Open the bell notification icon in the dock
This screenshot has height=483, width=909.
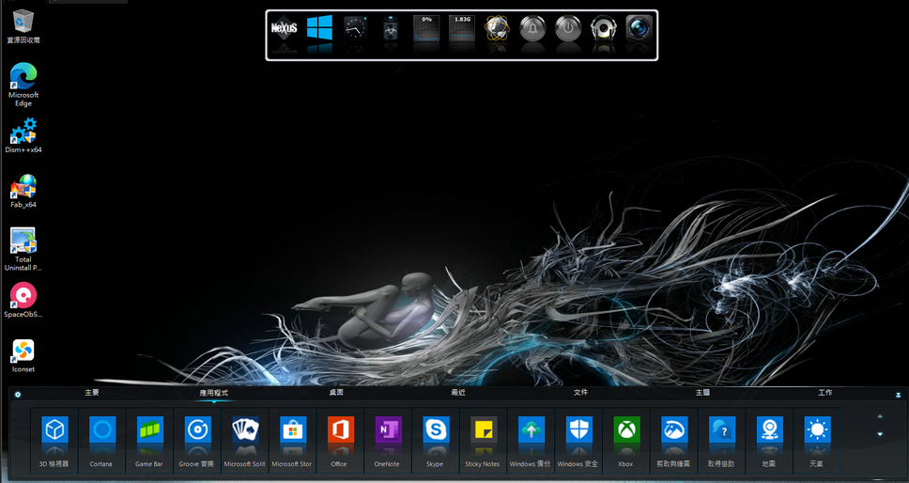point(532,30)
